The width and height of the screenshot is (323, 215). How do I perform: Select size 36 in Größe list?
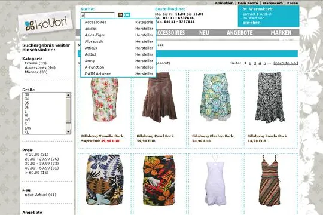pyautogui.click(x=26, y=107)
